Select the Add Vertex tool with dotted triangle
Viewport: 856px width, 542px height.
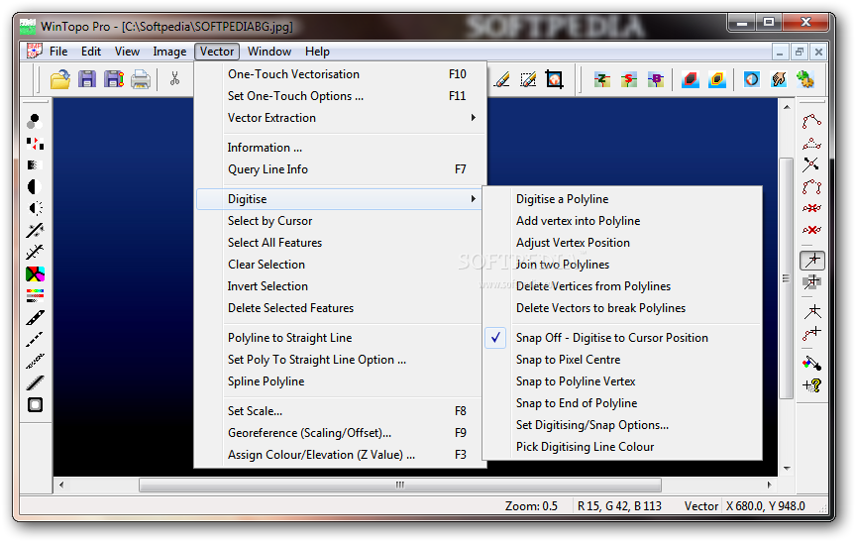(x=811, y=144)
